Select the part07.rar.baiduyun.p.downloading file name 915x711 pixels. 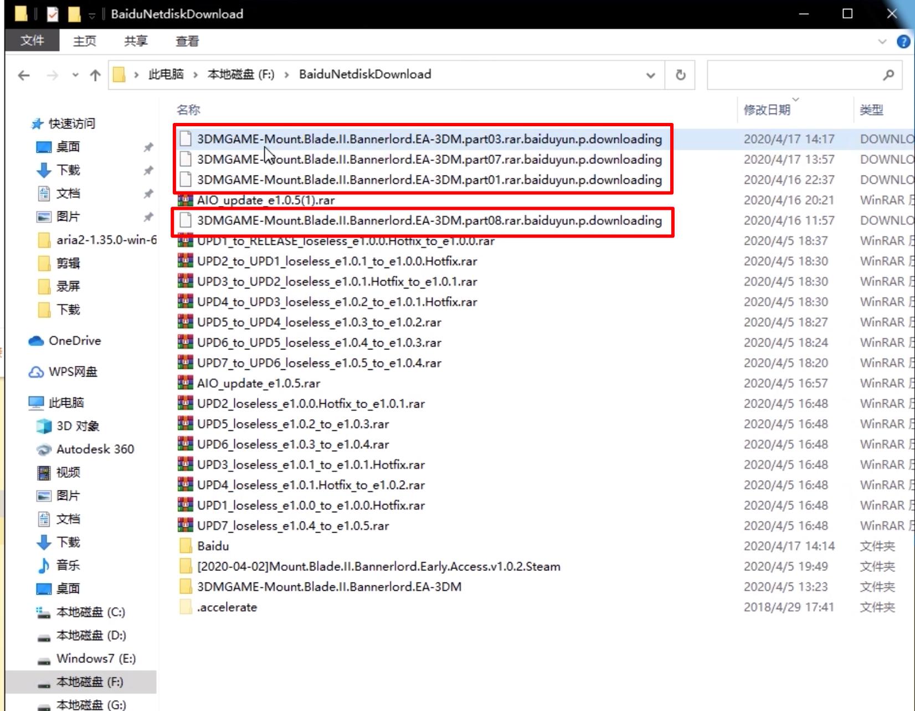tap(429, 159)
